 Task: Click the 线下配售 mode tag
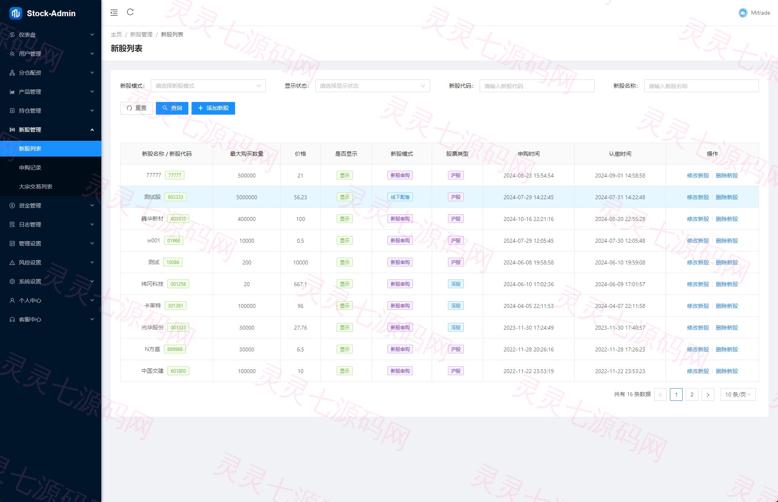pyautogui.click(x=400, y=197)
